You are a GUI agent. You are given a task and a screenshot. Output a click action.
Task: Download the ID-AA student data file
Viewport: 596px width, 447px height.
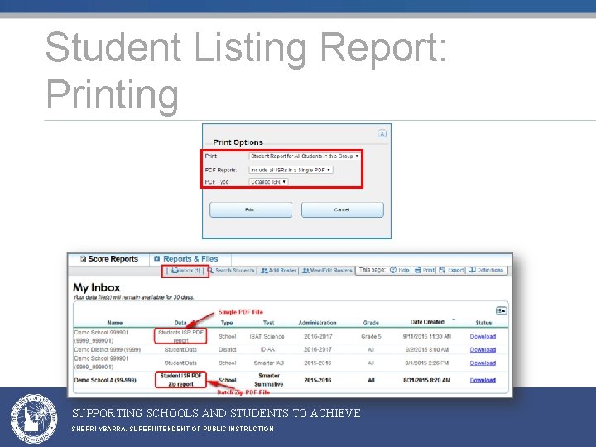483,349
